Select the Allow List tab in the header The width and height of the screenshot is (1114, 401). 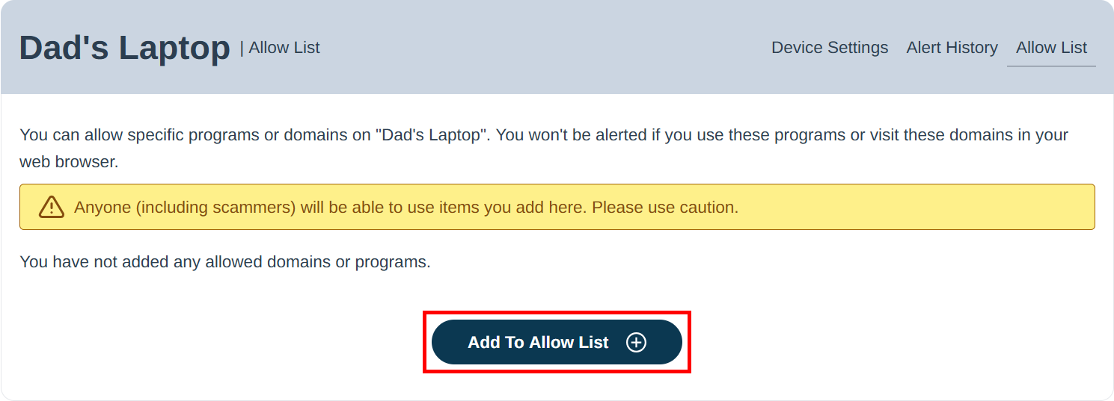1051,48
